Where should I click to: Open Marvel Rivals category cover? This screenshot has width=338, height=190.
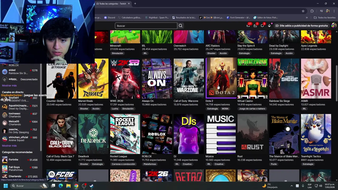[x=93, y=78]
